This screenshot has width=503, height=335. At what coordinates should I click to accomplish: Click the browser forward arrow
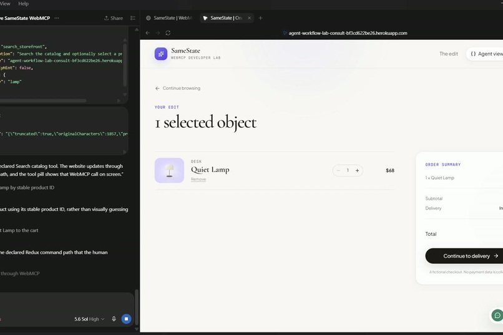tap(158, 33)
